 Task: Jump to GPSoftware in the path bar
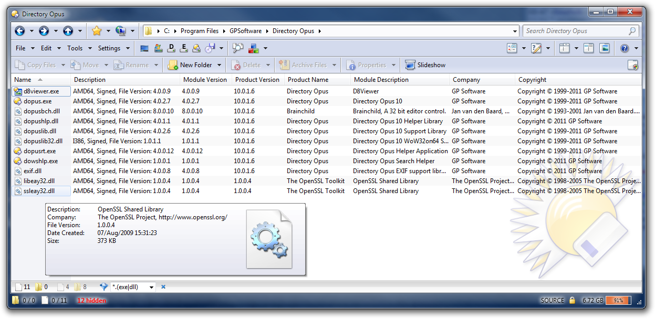click(245, 31)
